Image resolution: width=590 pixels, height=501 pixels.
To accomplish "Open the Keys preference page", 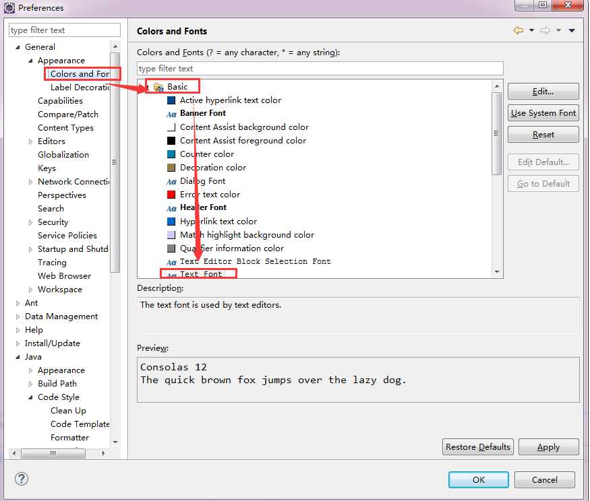I will 47,168.
